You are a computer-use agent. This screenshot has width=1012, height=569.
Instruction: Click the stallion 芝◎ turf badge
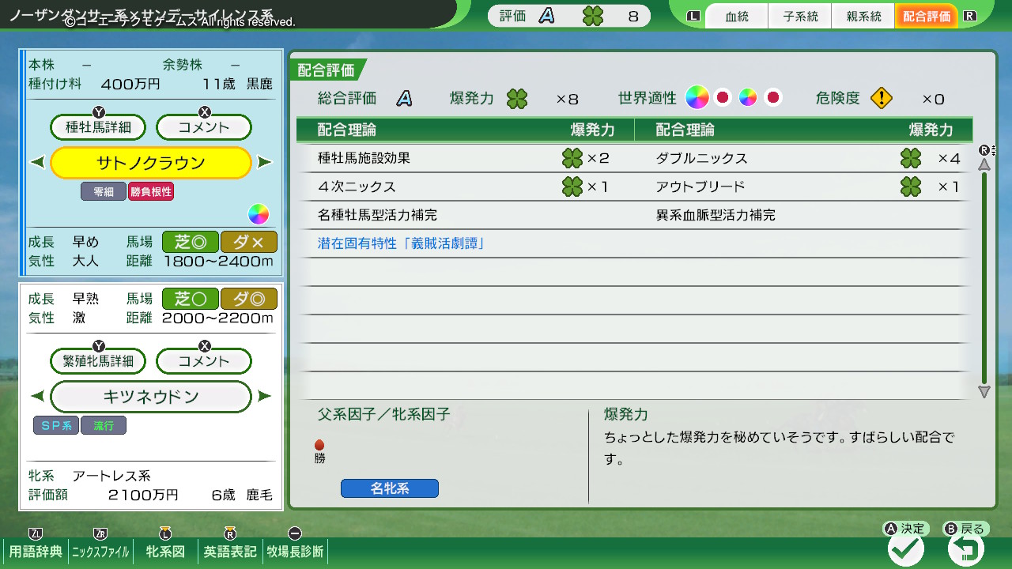[x=190, y=242]
